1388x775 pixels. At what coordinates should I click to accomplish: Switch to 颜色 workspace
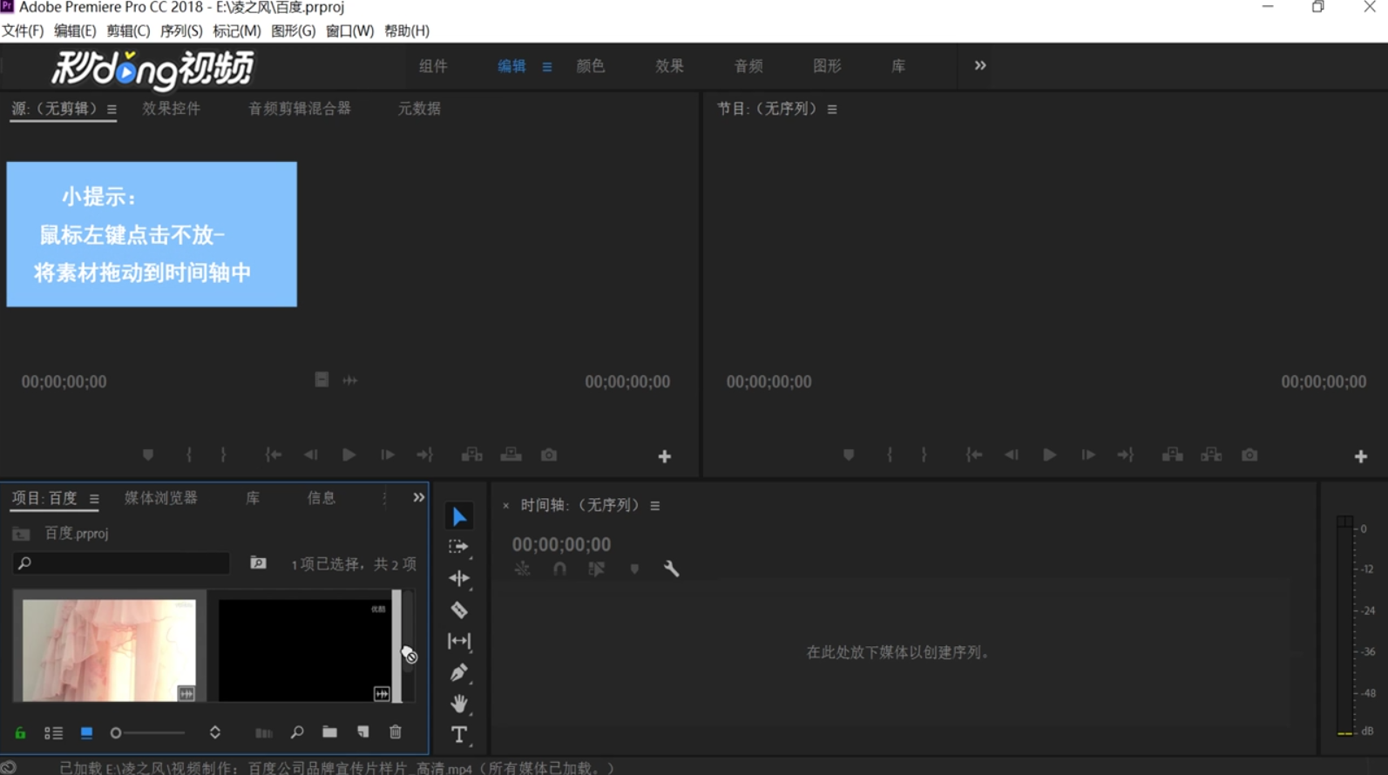point(591,66)
